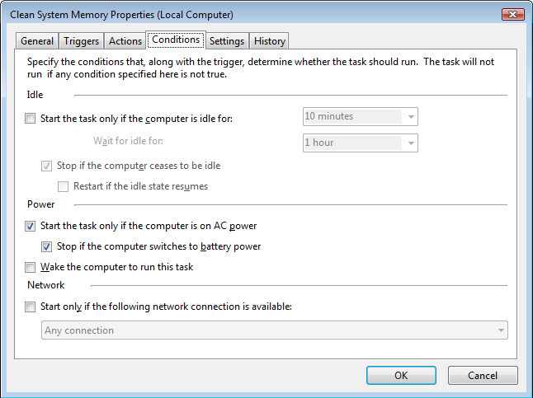Enable start only if computer is idle
The height and width of the screenshot is (398, 533).
tap(31, 119)
